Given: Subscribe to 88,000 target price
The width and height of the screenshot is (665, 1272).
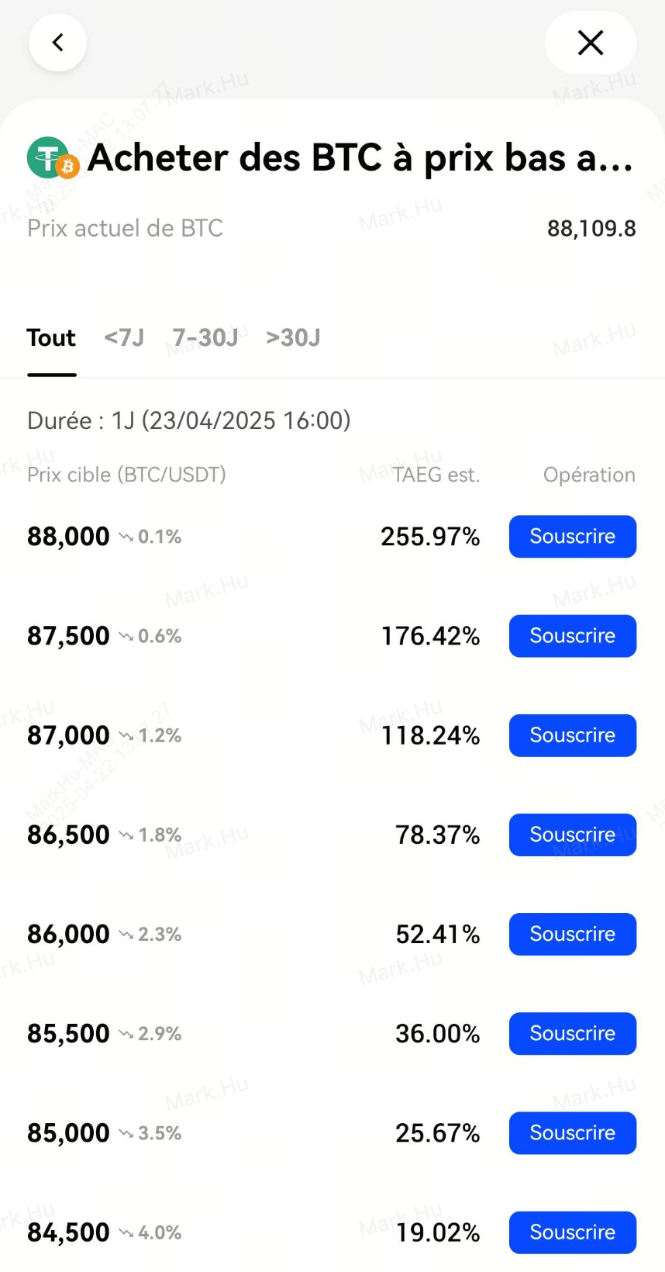Looking at the screenshot, I should click(x=572, y=537).
